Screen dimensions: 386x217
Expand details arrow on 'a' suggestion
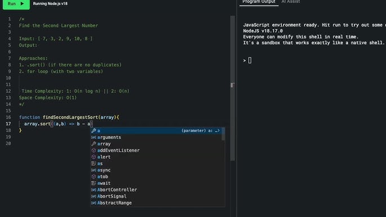[x=217, y=130]
